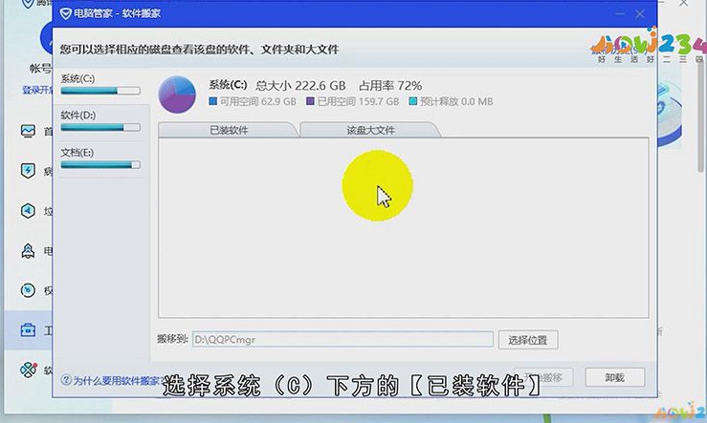Click the 登录 link in background window
The height and width of the screenshot is (423, 707).
pos(37,90)
